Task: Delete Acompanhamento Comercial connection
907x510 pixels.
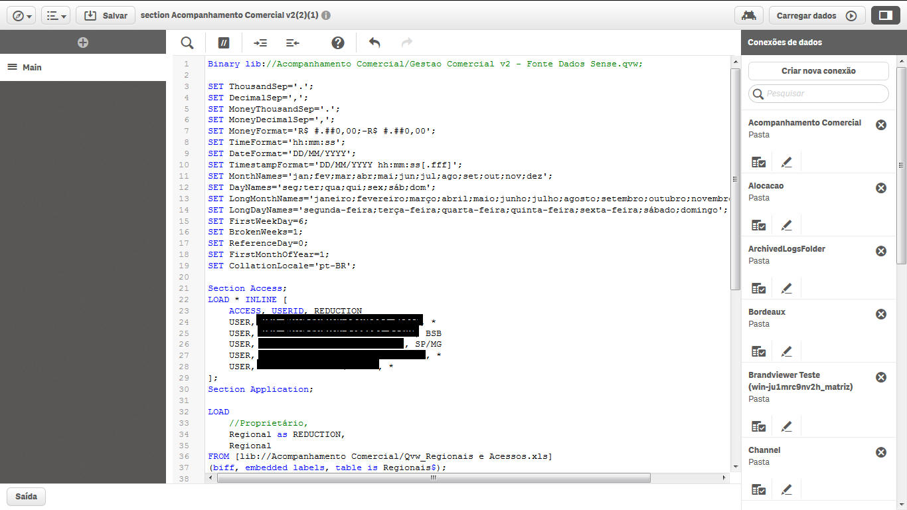Action: tap(881, 125)
